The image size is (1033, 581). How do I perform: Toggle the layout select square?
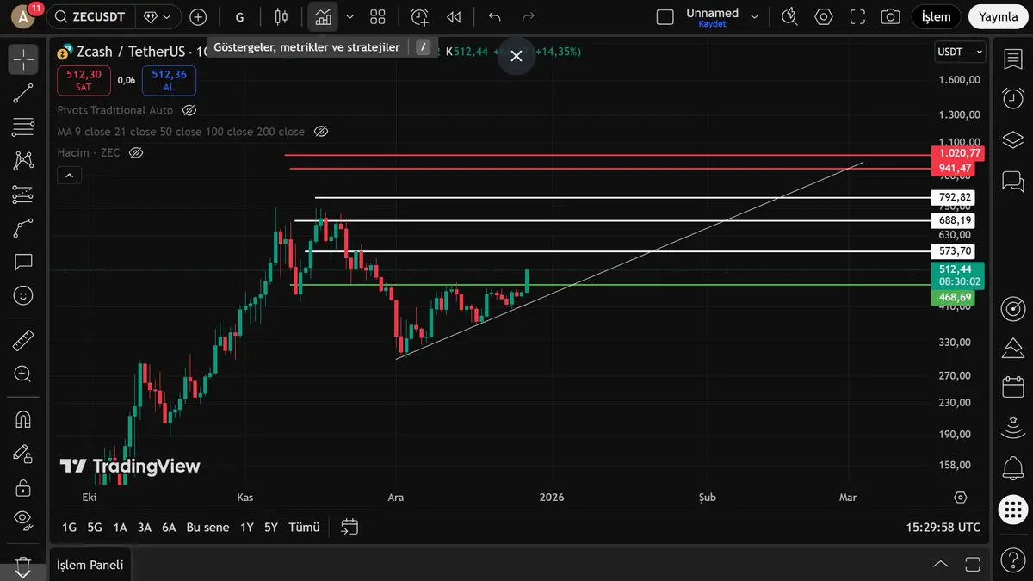point(665,17)
